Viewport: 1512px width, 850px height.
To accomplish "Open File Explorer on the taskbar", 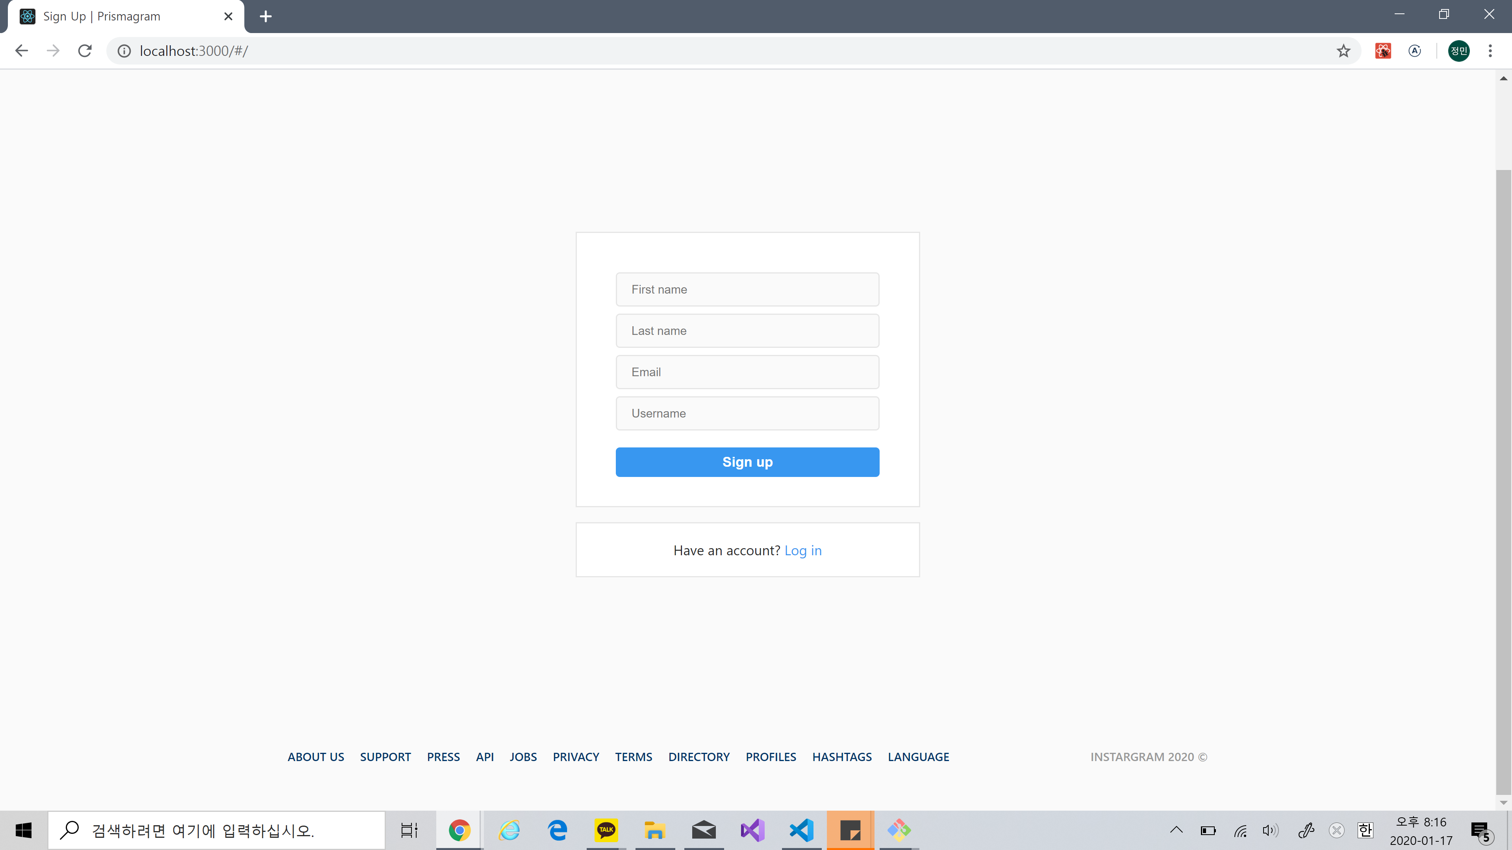I will pyautogui.click(x=654, y=830).
